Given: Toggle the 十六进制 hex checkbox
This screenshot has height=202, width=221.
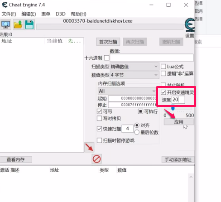Looking at the screenshot, I should point(107,58).
